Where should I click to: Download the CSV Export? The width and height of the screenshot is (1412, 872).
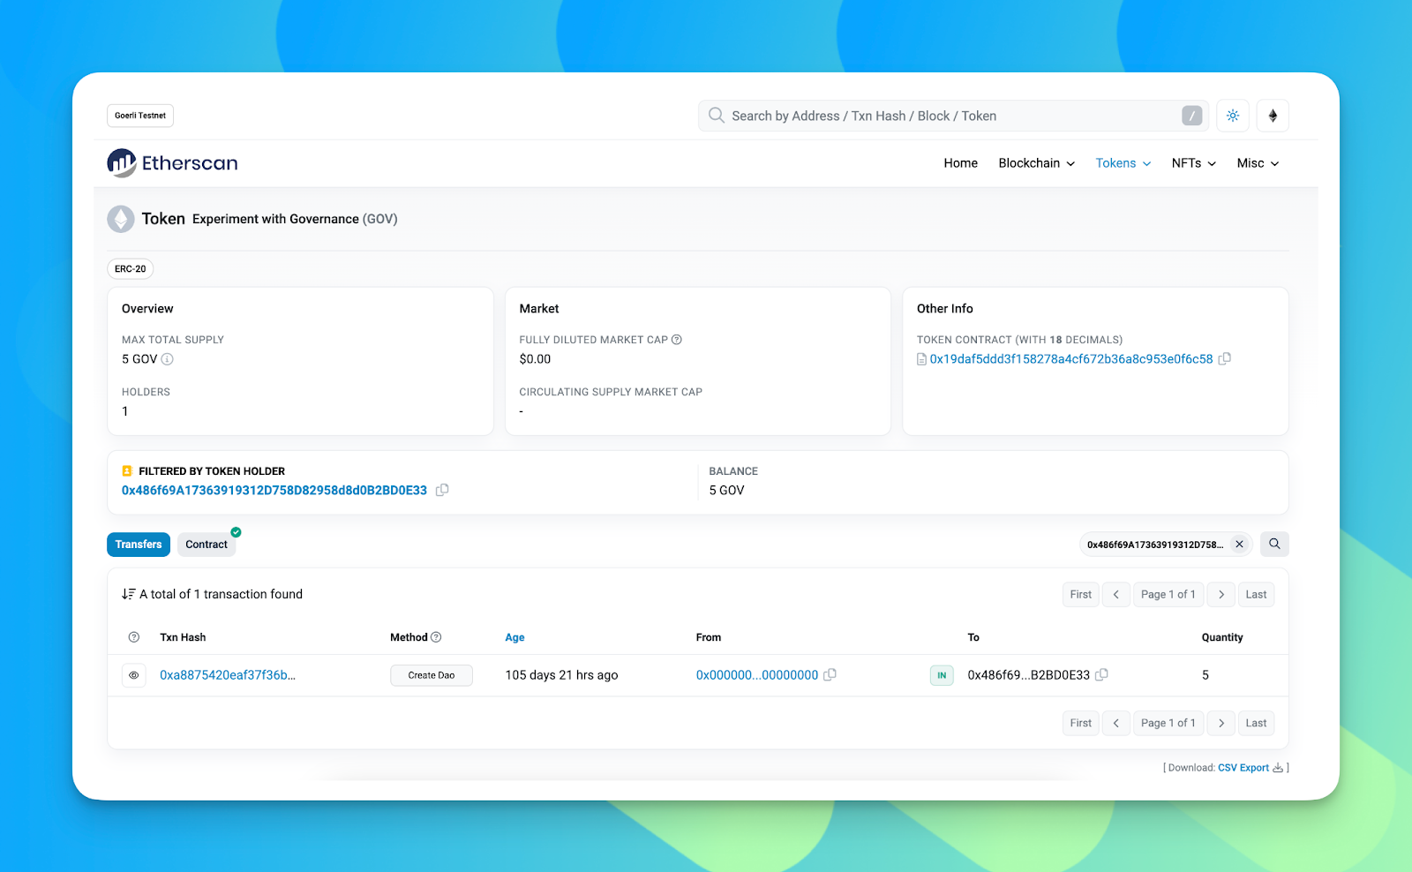pos(1250,768)
